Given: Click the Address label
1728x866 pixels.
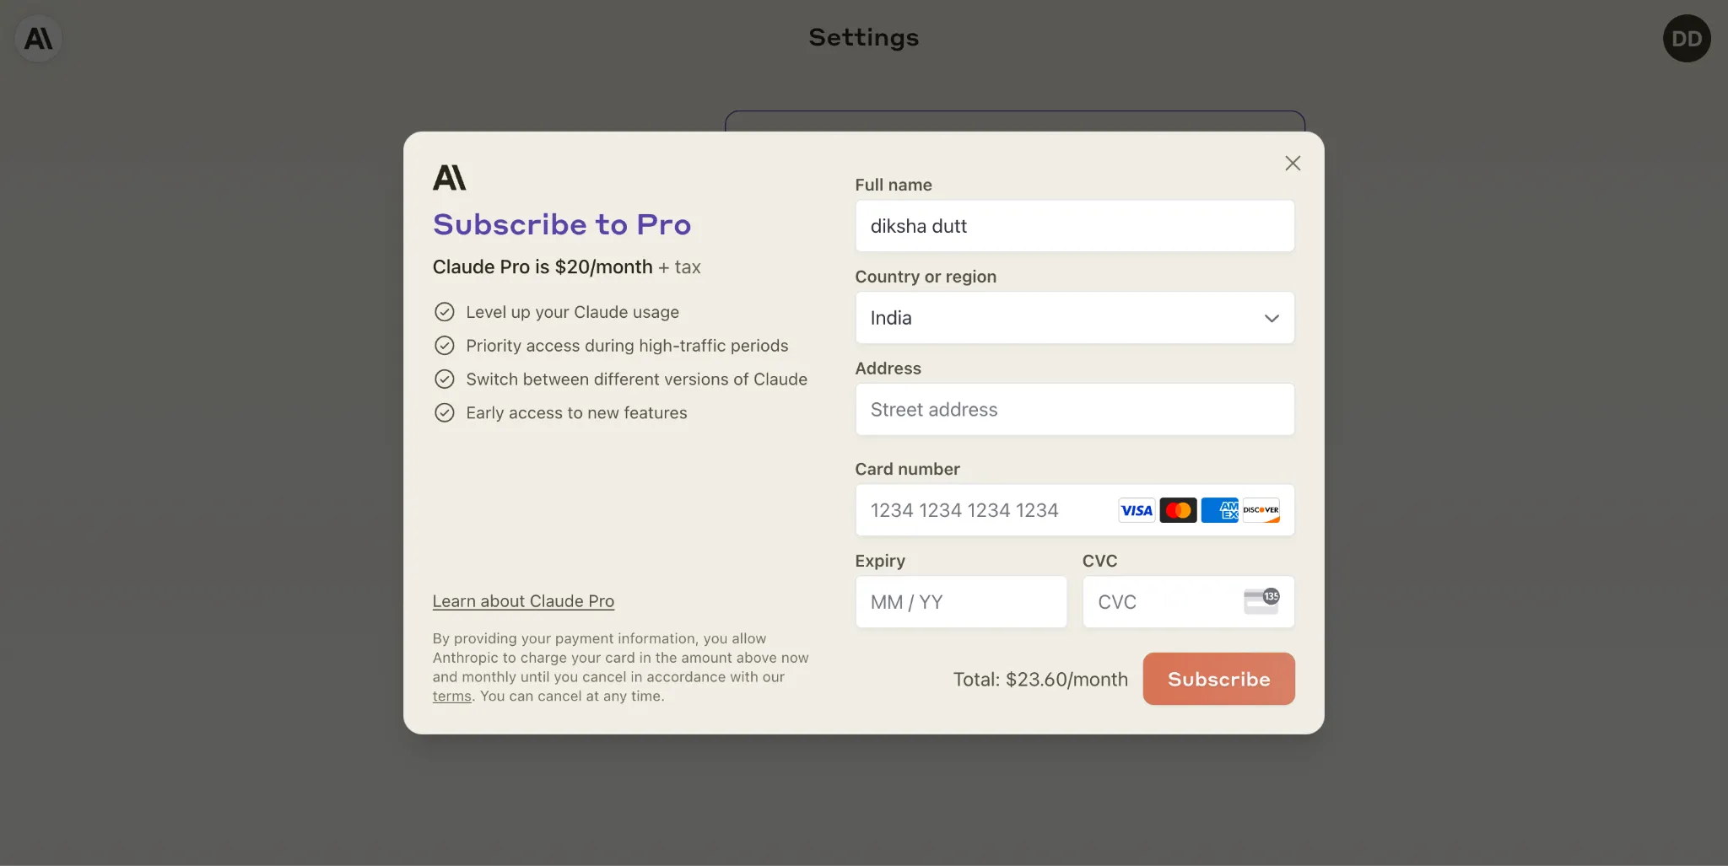Looking at the screenshot, I should point(888,368).
